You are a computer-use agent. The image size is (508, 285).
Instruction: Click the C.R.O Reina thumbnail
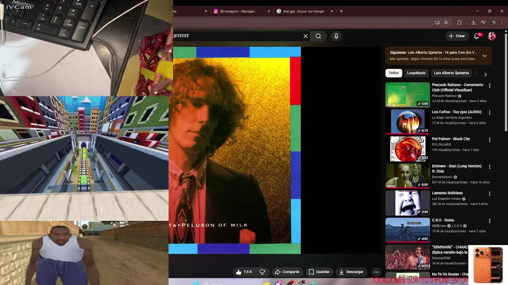[408, 230]
